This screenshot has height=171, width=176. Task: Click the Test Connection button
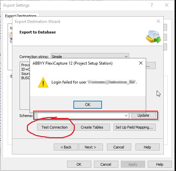click(x=55, y=127)
